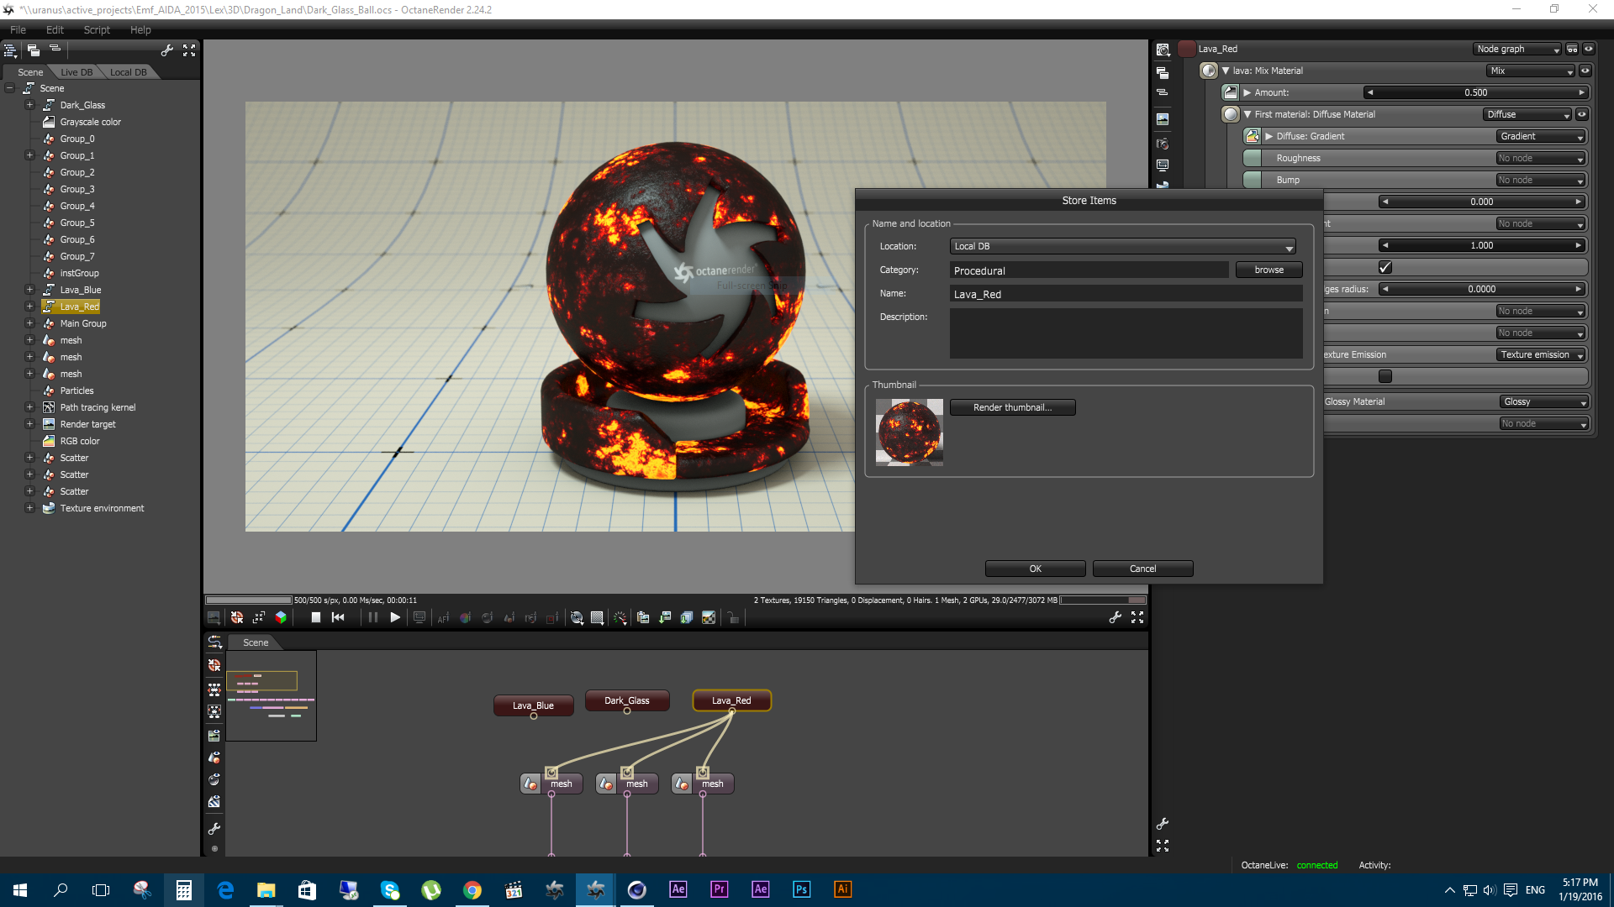
Task: Click the copy image to clipboard icon
Action: pyautogui.click(x=643, y=617)
